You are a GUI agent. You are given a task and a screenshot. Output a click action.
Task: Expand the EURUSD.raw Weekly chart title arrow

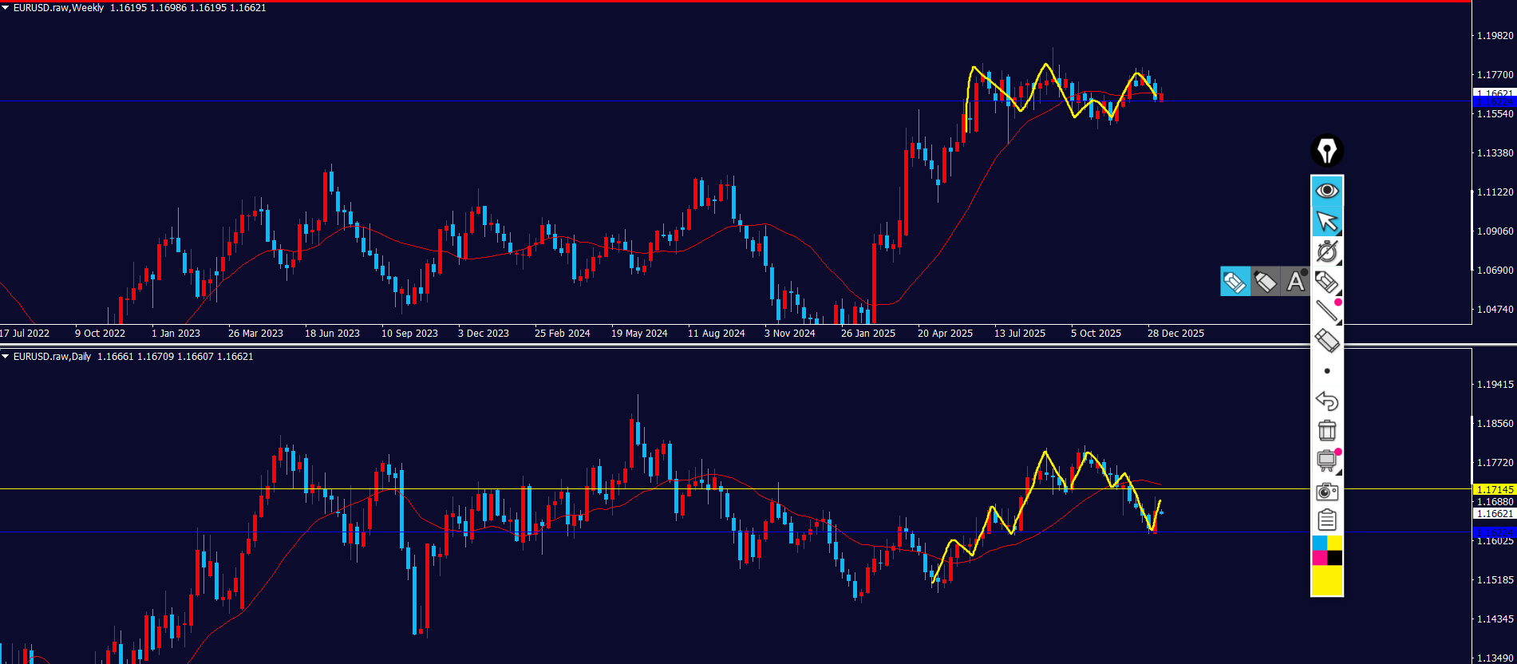pyautogui.click(x=6, y=8)
